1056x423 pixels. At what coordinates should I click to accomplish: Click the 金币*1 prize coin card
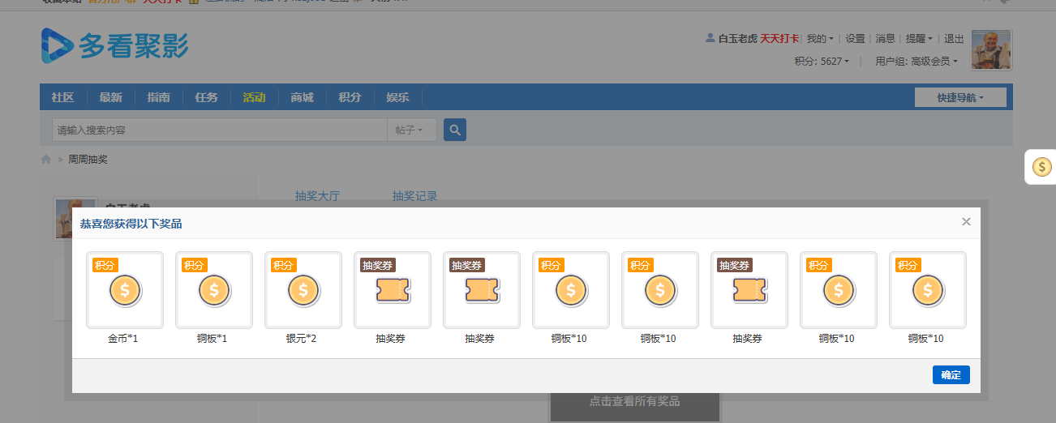[x=125, y=290]
